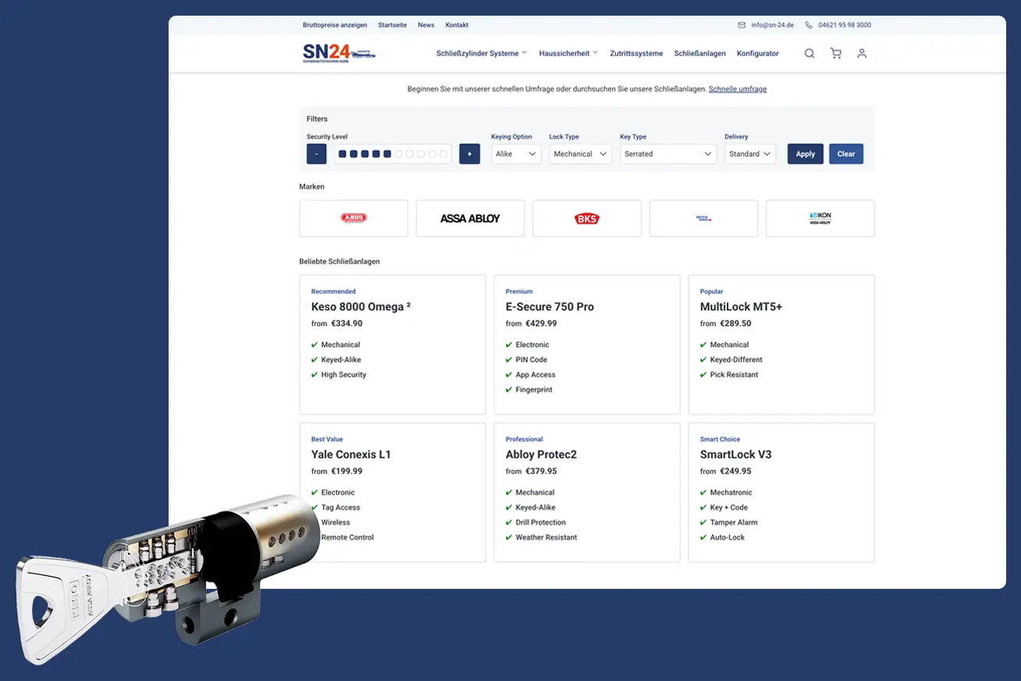
Task: Select the ASSA ABLOY brand tile
Action: (x=470, y=218)
